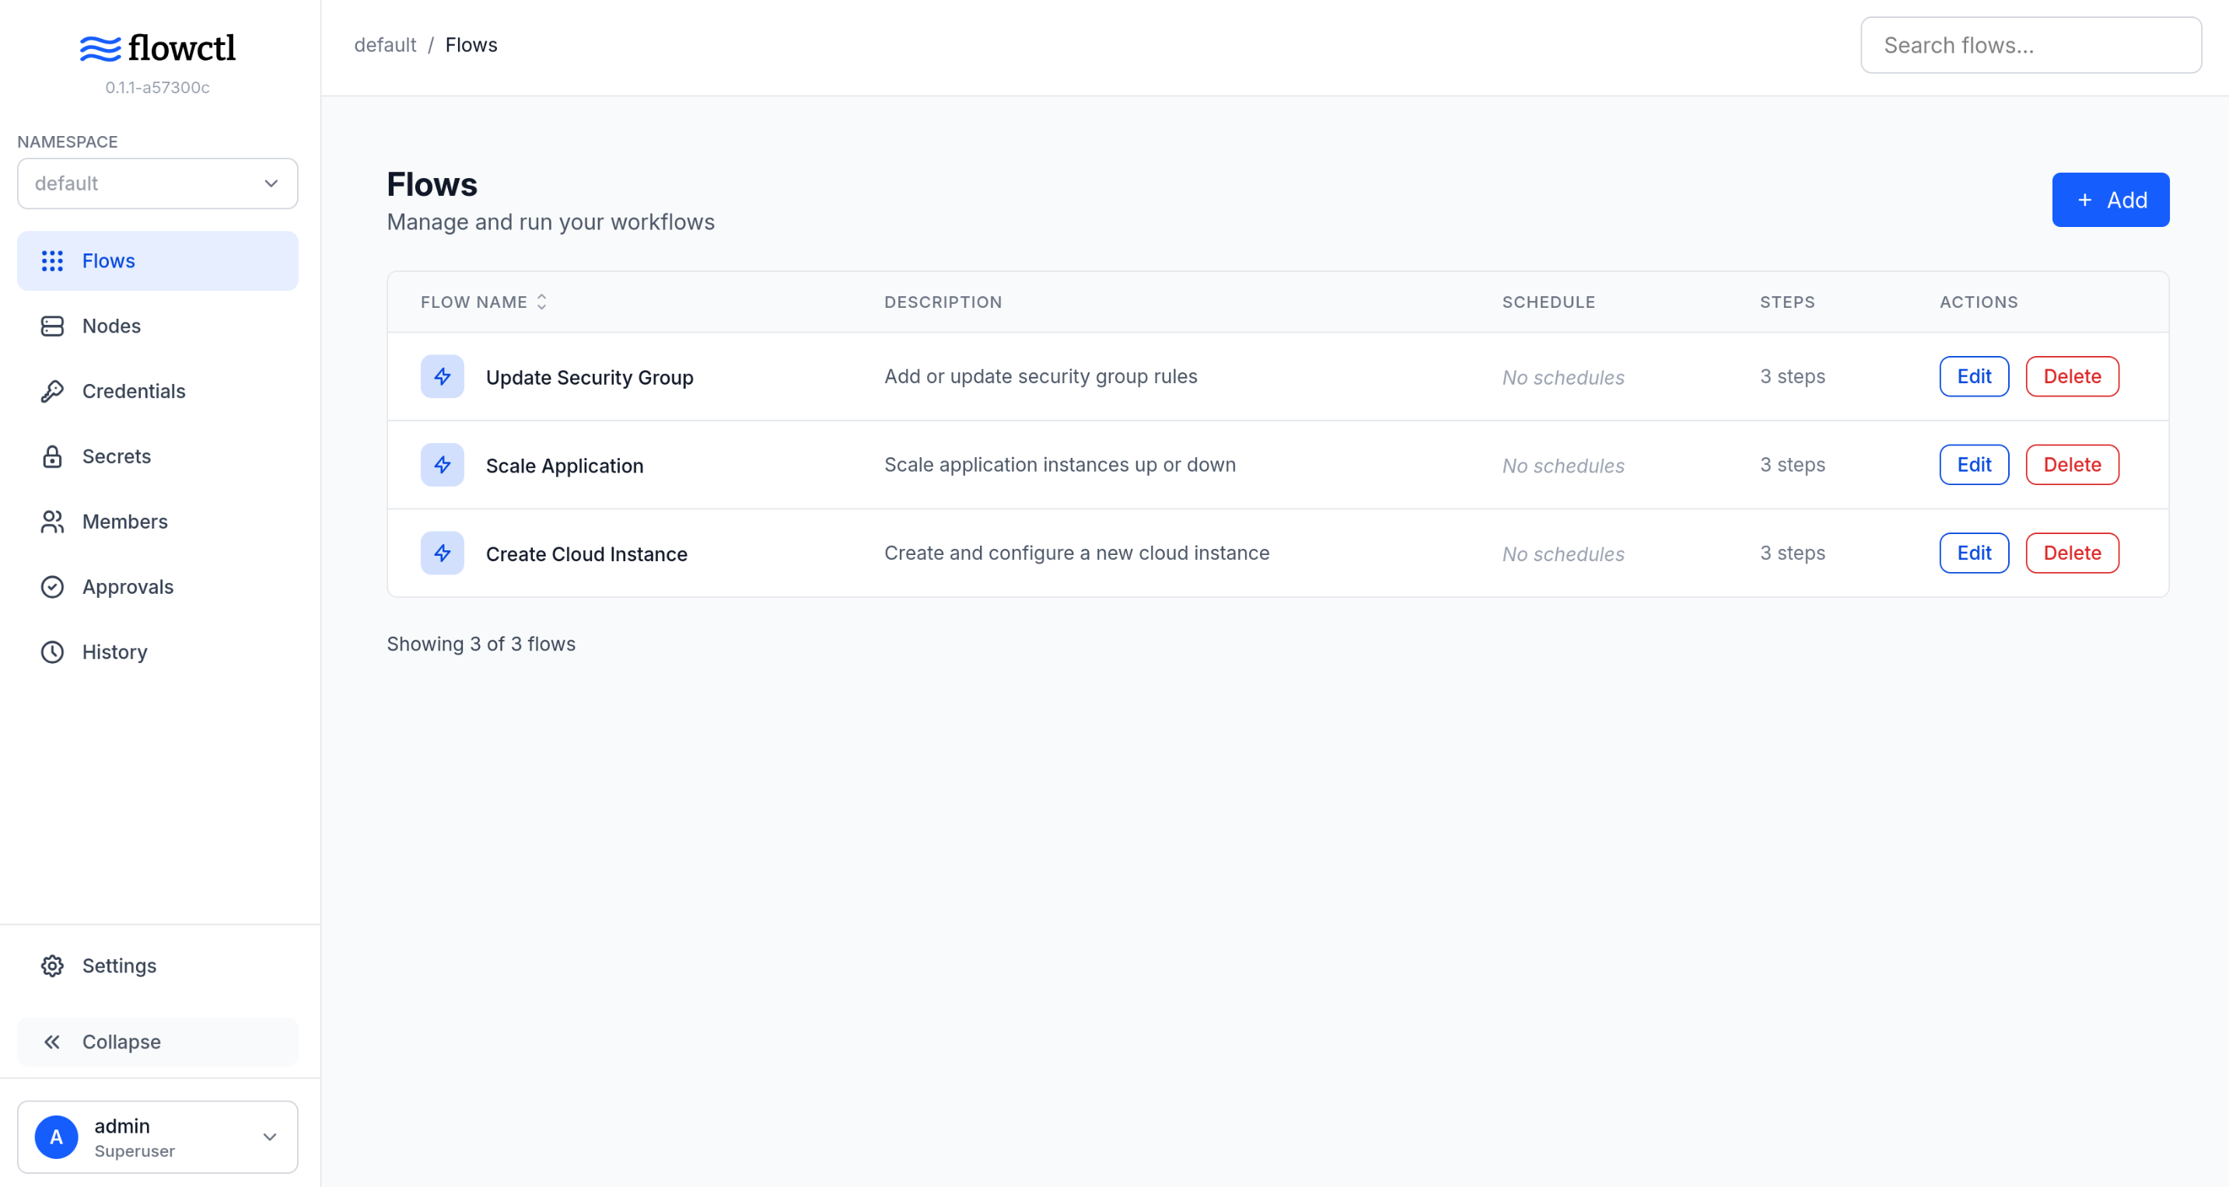Expand the admin Superuser account menu
This screenshot has height=1187, width=2229.
(x=268, y=1136)
